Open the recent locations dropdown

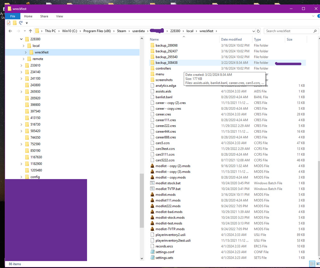tap(25, 31)
